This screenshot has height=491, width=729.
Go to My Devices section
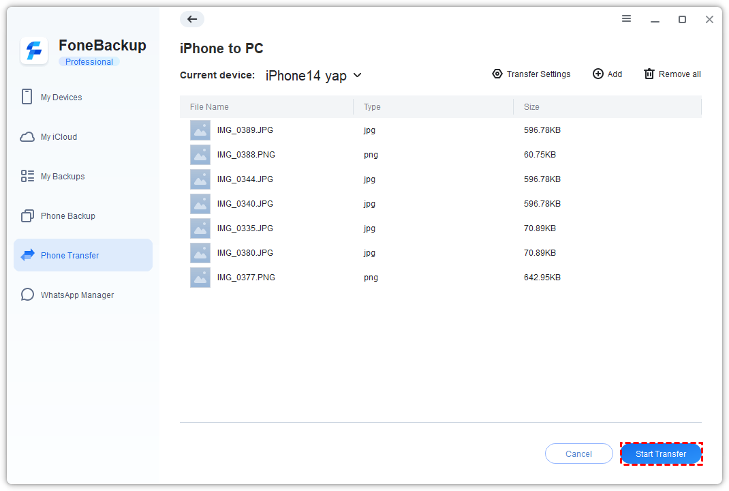point(83,98)
